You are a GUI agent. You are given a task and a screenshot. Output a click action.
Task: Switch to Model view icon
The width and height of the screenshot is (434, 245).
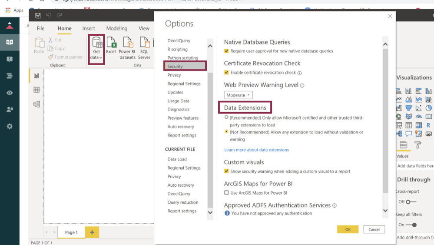tap(36, 104)
